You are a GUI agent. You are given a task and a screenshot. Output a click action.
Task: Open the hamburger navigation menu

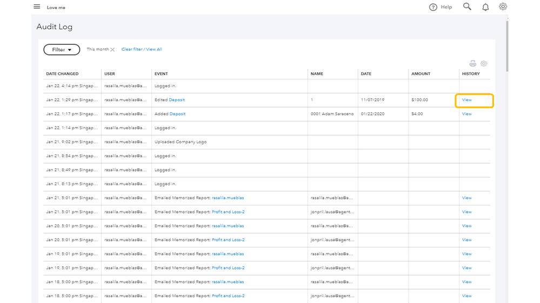pyautogui.click(x=37, y=6)
